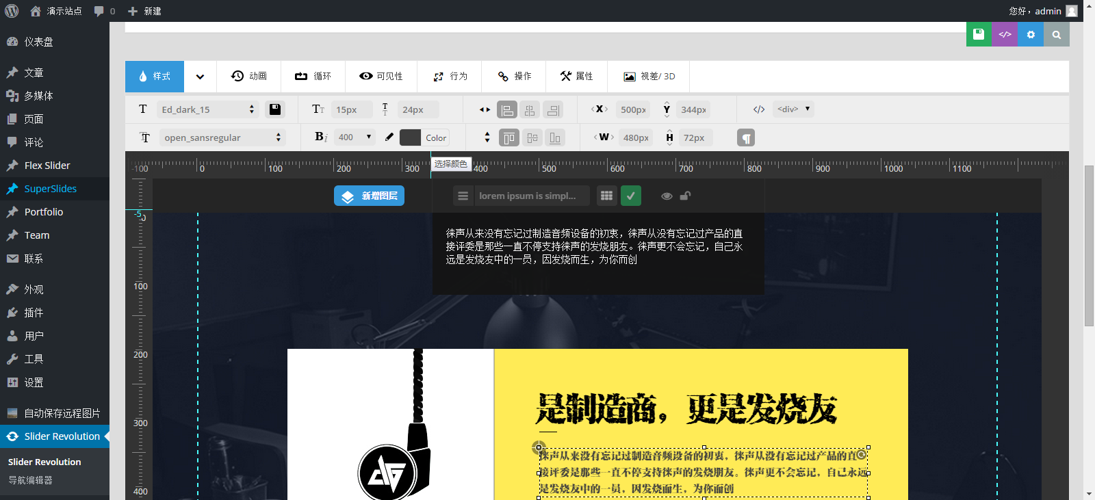The image size is (1095, 500).
Task: Open the SuperSlides menu item
Action: [x=55, y=189]
